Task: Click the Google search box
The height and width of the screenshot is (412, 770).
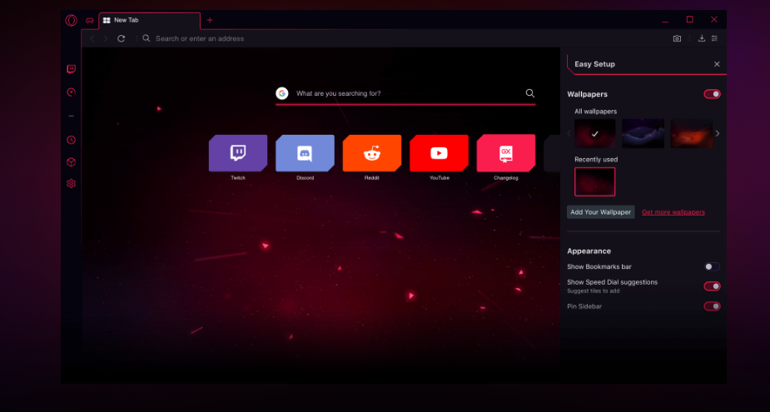Action: (x=405, y=93)
